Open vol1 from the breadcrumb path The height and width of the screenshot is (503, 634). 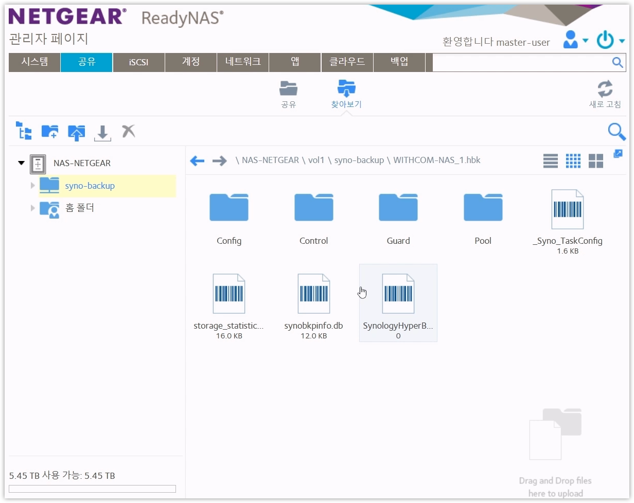pos(317,160)
